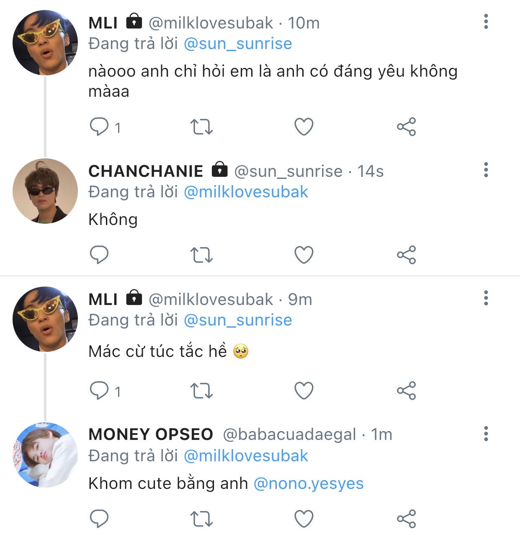The height and width of the screenshot is (535, 520).
Task: Open CHANCHANIE's profile picture
Action: point(45,191)
